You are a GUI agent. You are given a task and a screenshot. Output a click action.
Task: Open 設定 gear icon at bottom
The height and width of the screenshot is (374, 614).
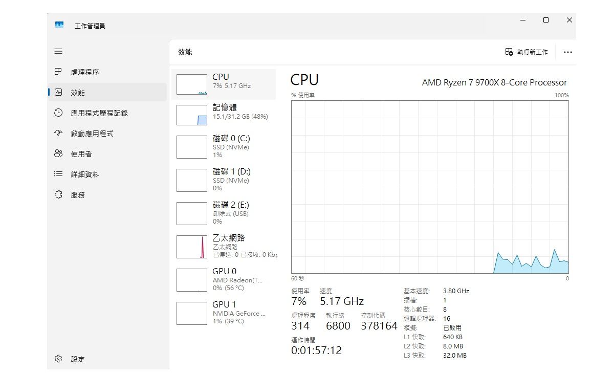point(58,359)
